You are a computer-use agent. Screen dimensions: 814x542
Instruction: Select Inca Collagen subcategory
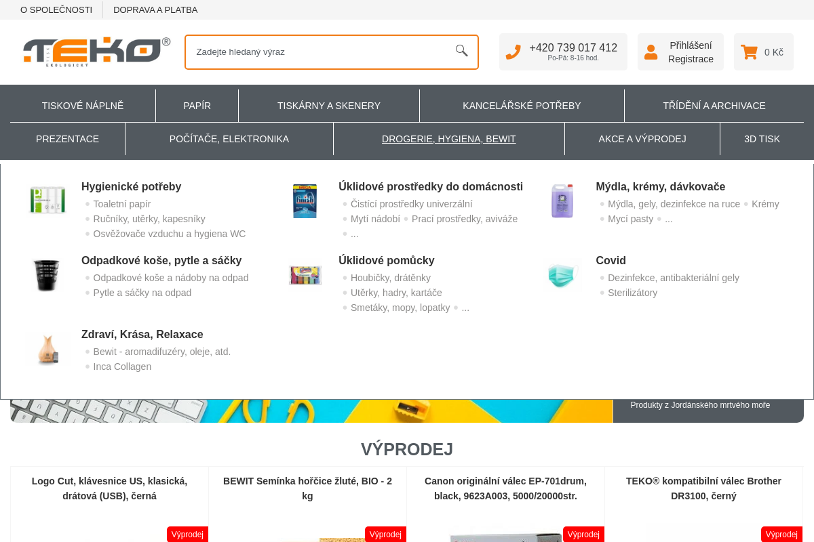click(122, 367)
